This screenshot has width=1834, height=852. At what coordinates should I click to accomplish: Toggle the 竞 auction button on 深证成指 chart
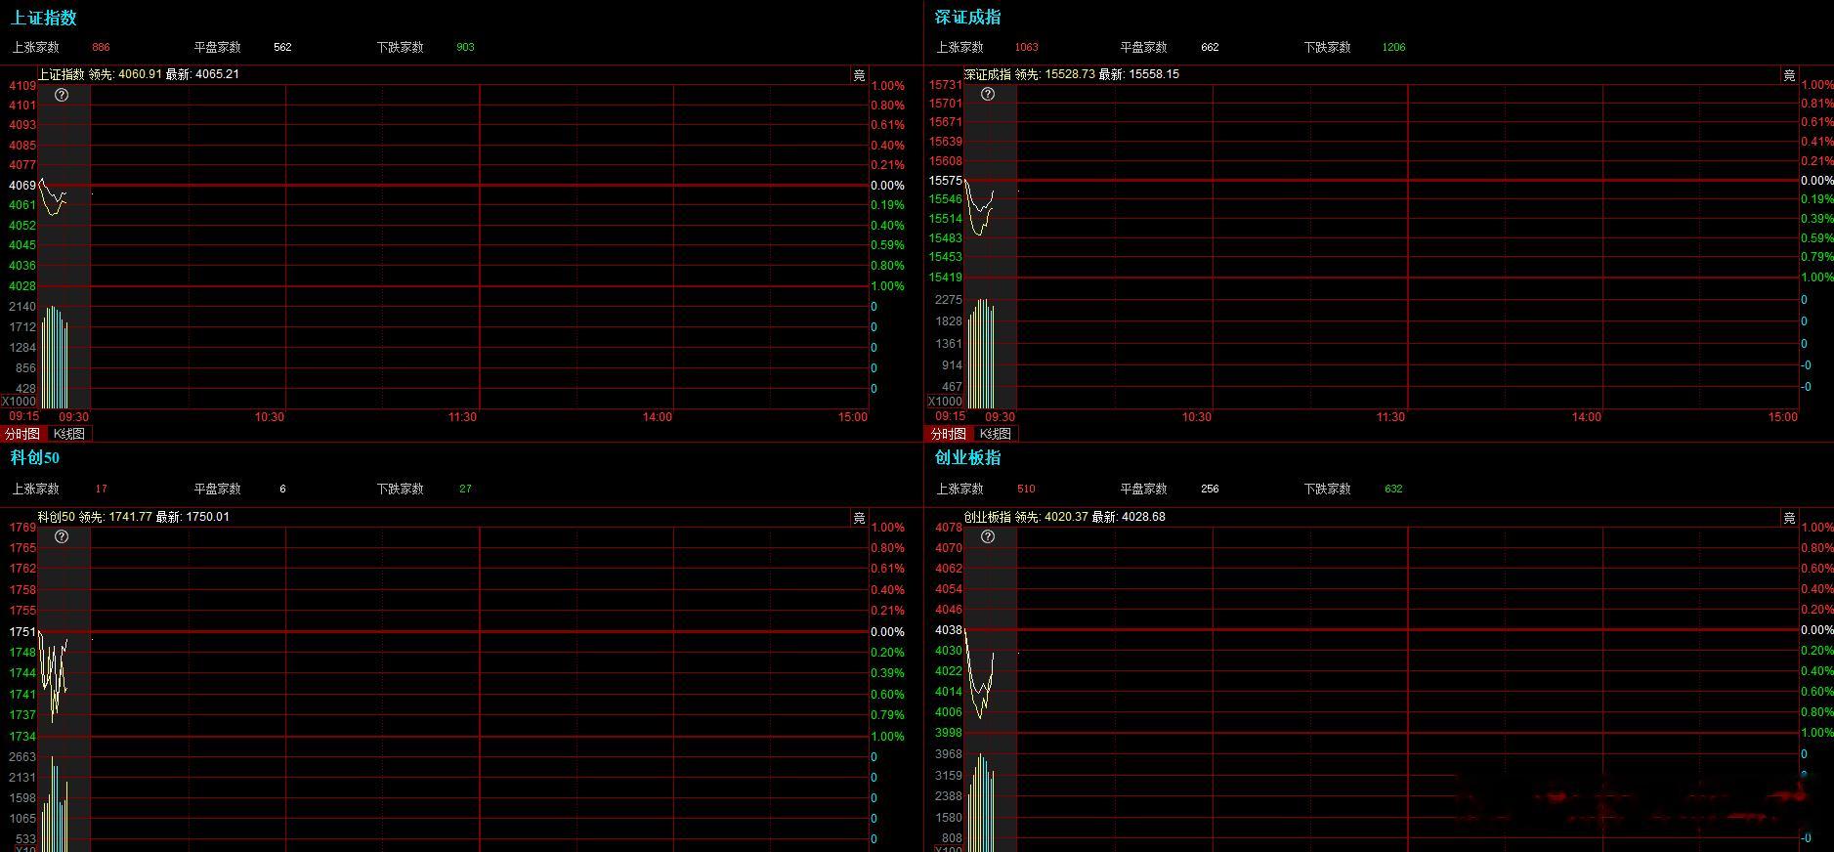point(1789,75)
